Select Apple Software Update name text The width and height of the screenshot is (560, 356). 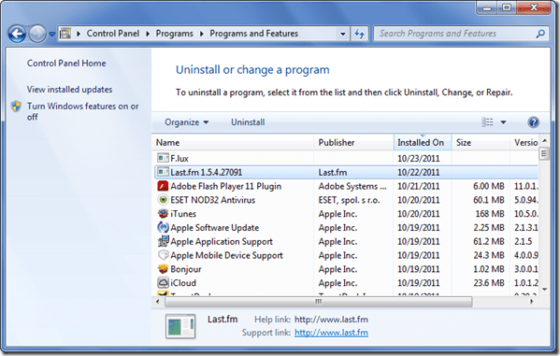(215, 228)
